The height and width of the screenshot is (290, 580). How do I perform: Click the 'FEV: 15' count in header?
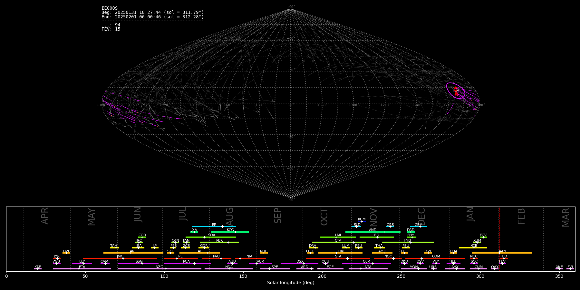tap(111, 29)
